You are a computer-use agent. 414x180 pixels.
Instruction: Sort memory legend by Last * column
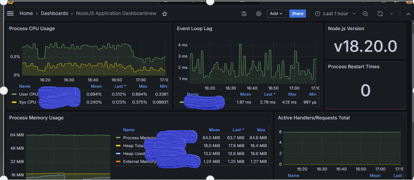[x=238, y=130]
